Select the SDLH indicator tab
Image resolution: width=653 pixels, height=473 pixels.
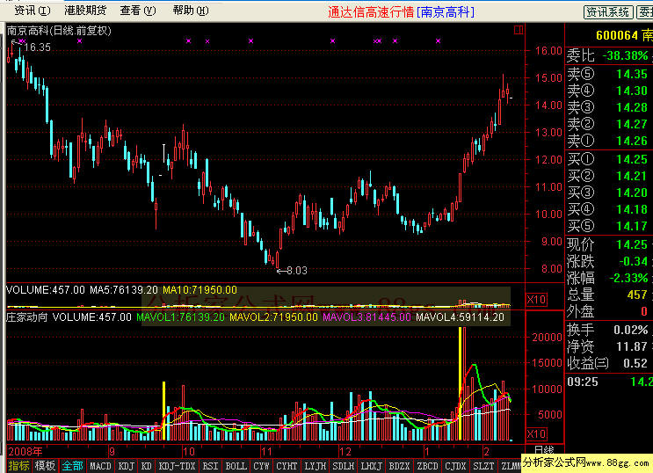point(343,466)
